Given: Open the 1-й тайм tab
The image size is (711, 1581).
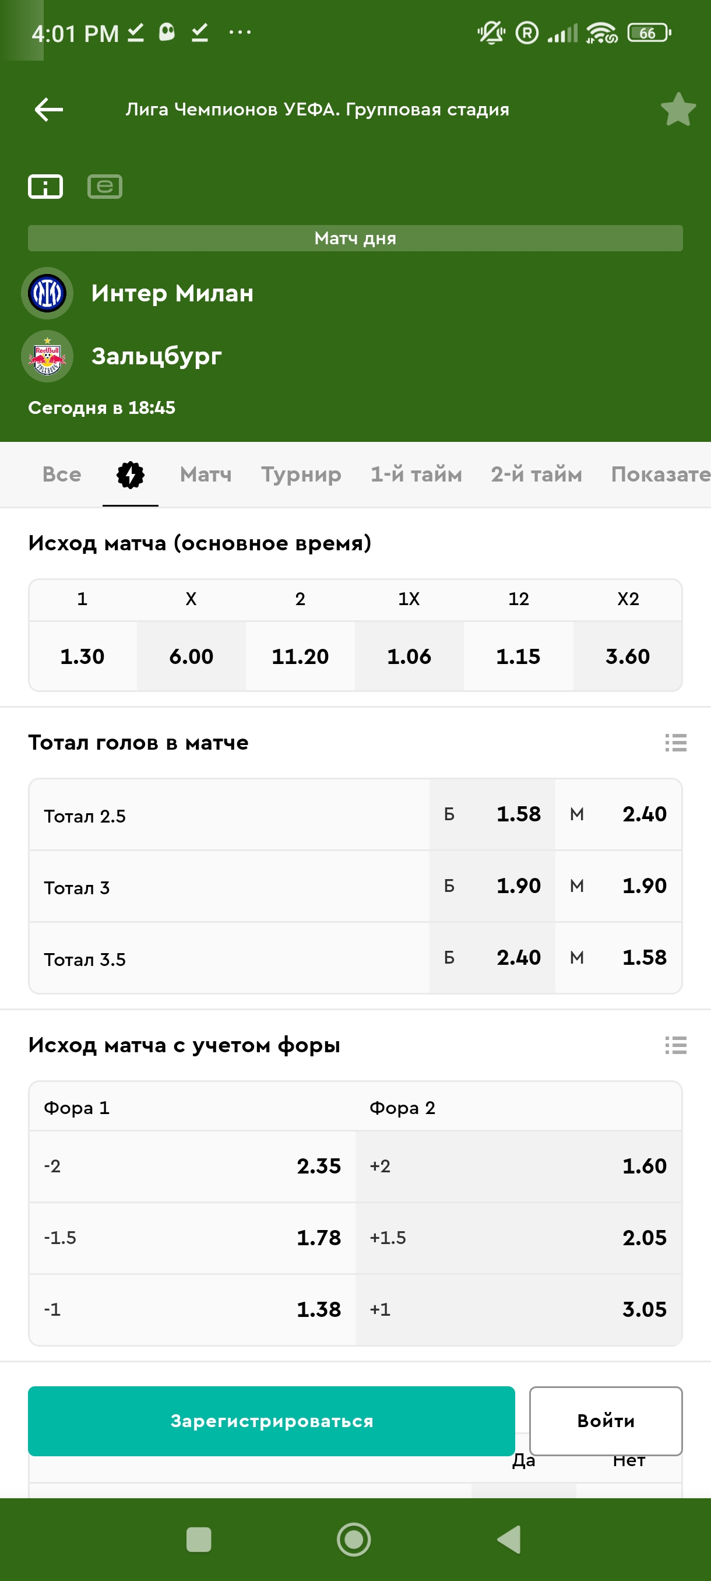Looking at the screenshot, I should click(x=416, y=475).
